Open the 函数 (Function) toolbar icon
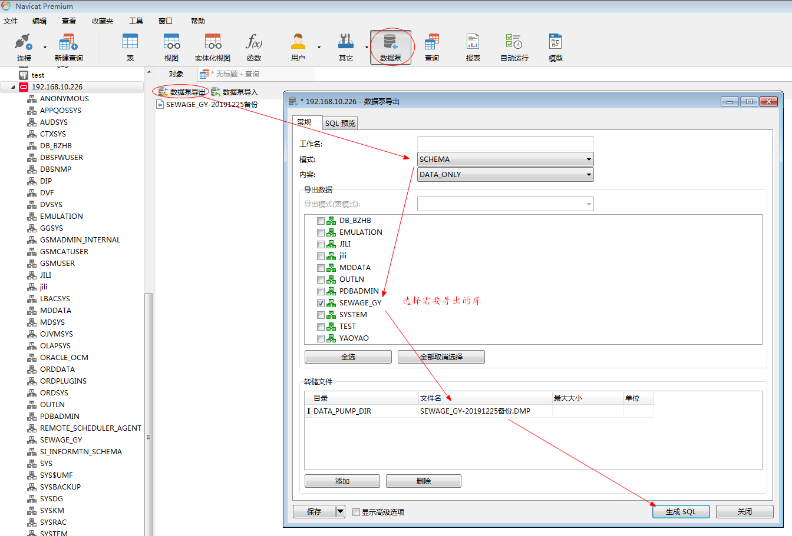The height and width of the screenshot is (536, 792). click(x=253, y=42)
